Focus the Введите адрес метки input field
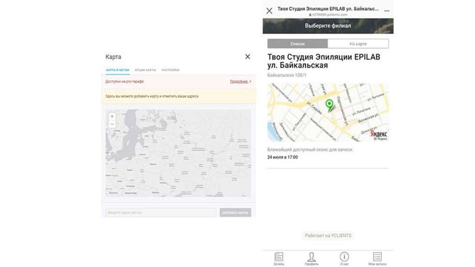Viewport: 475px width, 267px height. tap(161, 212)
